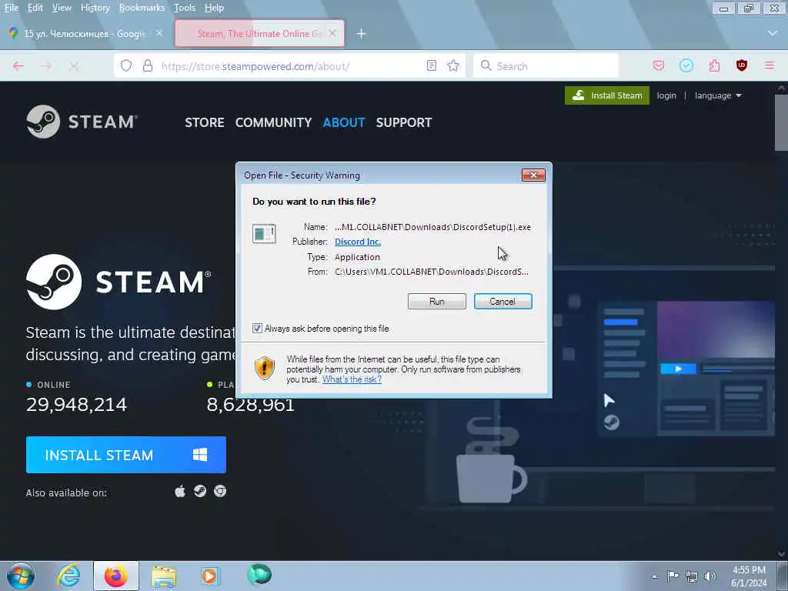Click Cancel in the security warning
This screenshot has height=591, width=788.
pos(503,301)
